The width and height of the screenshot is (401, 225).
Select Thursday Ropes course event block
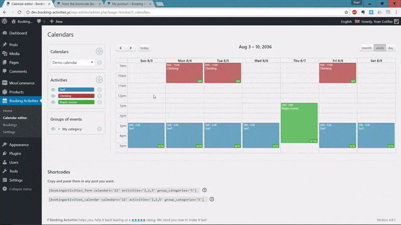click(x=299, y=123)
